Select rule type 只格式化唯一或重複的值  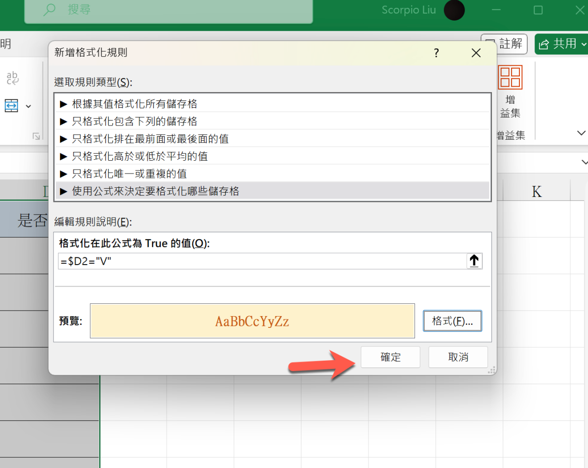(x=273, y=173)
